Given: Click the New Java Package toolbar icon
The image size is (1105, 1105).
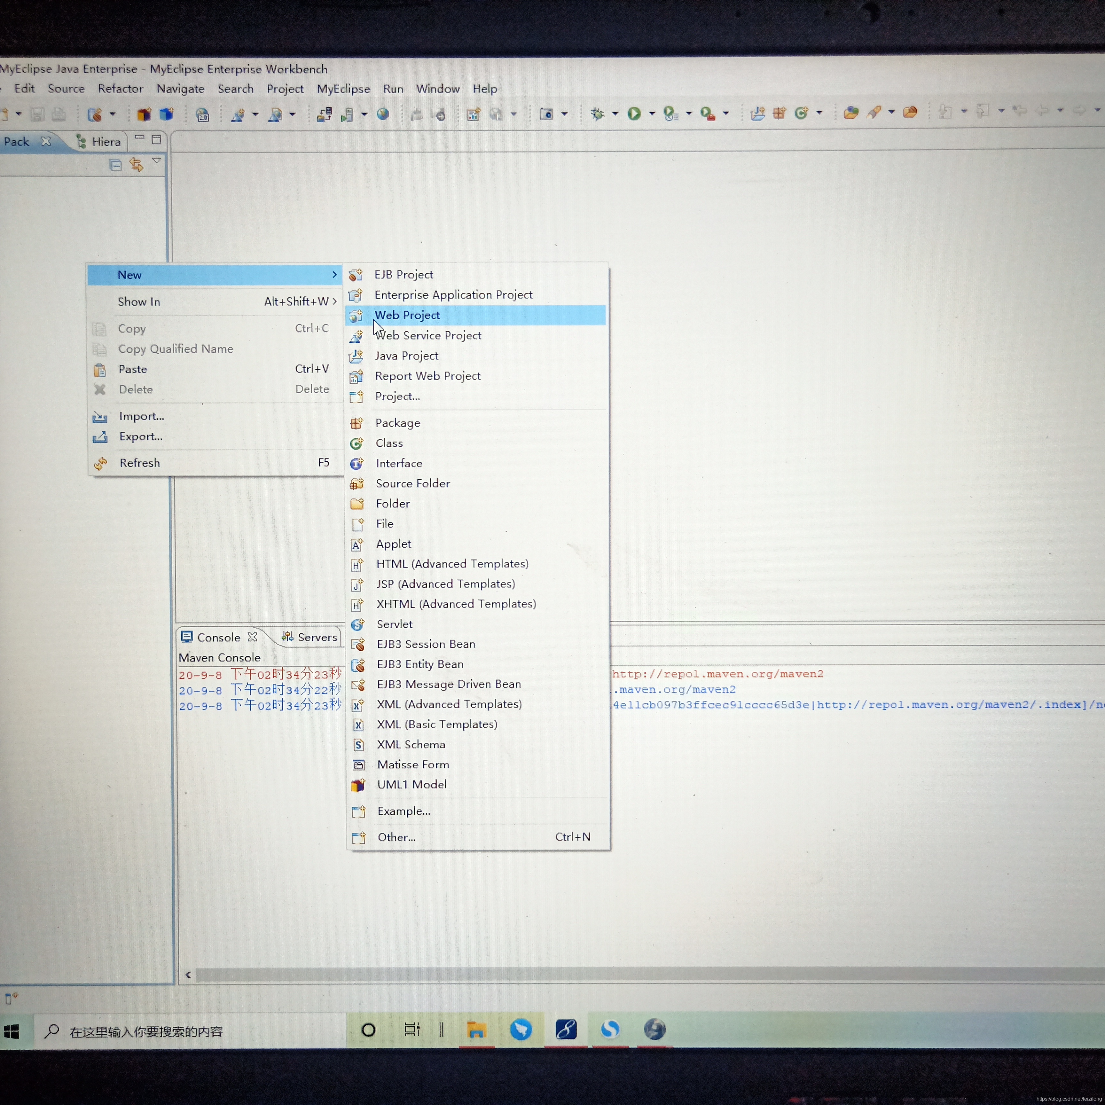Looking at the screenshot, I should pos(779,113).
